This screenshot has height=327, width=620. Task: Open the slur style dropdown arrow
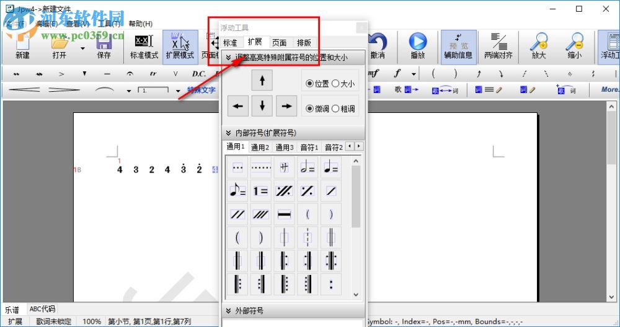coord(129,91)
